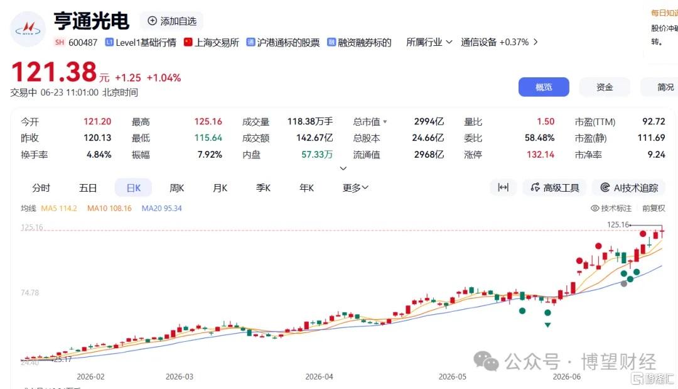Open 前复权 adjustment option
678x389 pixels.
tap(654, 208)
